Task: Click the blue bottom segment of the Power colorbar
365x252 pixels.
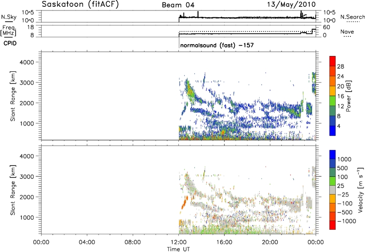Action: [x=333, y=131]
